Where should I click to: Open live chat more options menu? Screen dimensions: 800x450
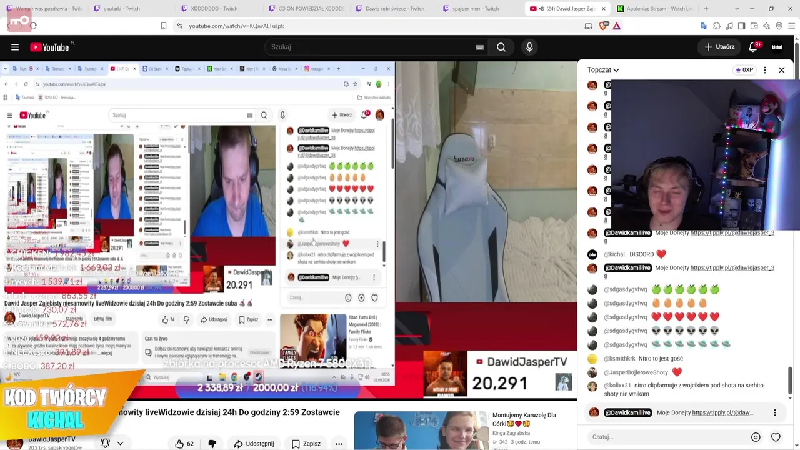point(765,70)
